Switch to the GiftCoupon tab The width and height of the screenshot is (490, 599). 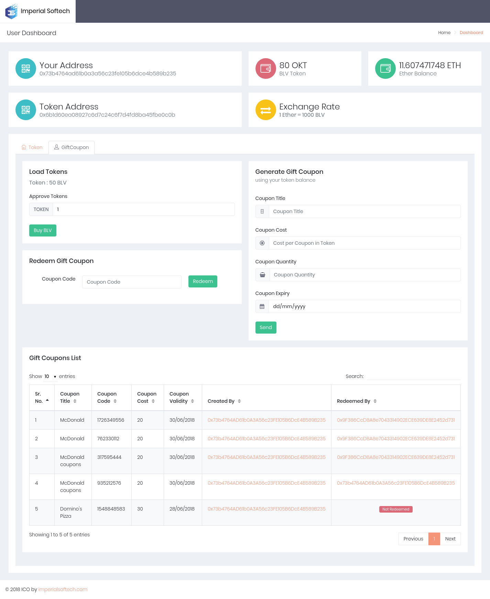click(72, 147)
